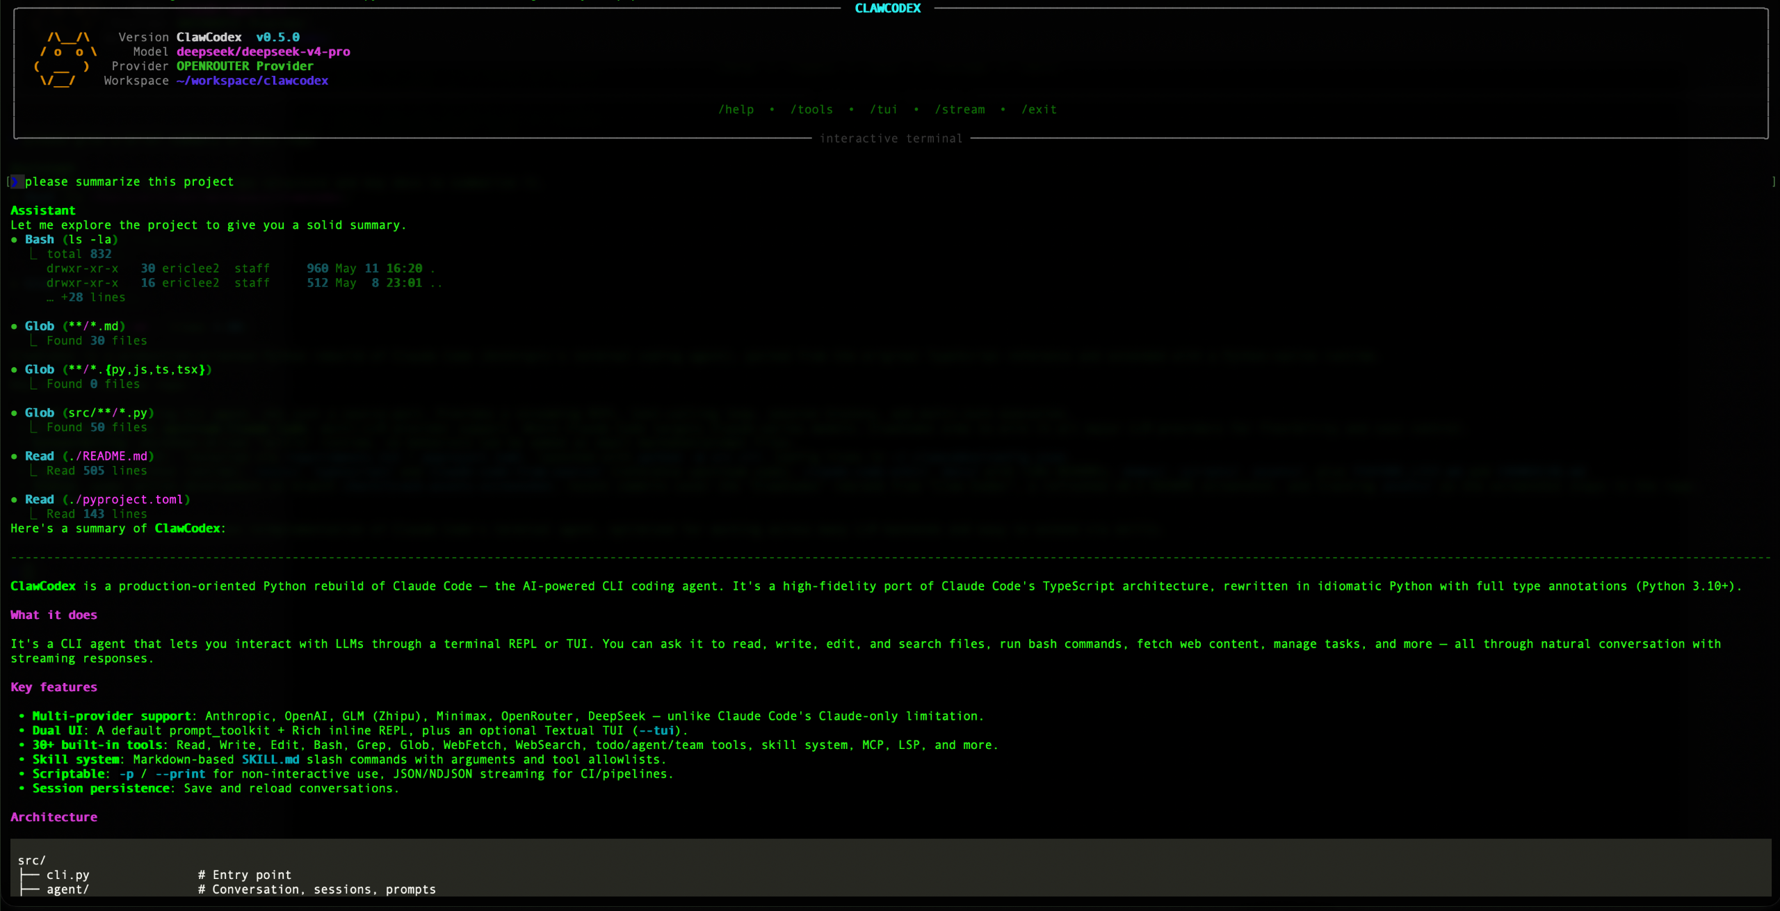Click the "# Entry point" comment

pos(245,875)
